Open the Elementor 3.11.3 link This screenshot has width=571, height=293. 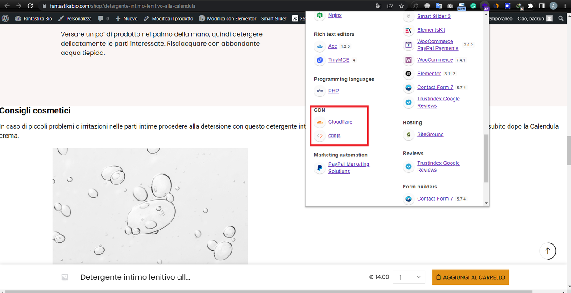pyautogui.click(x=429, y=74)
